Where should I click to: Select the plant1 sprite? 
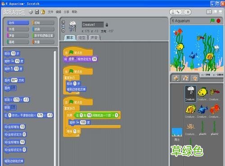[202, 129]
